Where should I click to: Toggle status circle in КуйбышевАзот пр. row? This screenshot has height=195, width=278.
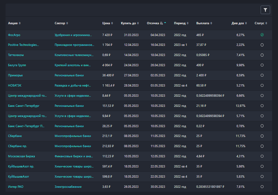[262, 166]
